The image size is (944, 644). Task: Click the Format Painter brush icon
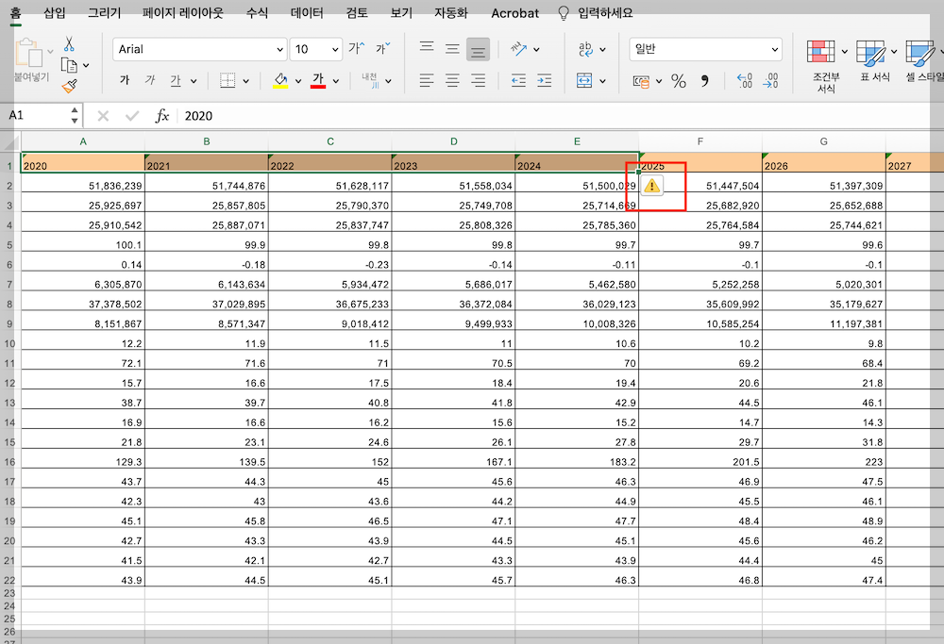tap(69, 86)
